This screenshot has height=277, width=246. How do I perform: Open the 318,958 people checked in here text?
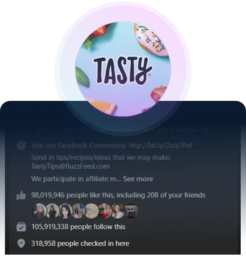point(80,243)
